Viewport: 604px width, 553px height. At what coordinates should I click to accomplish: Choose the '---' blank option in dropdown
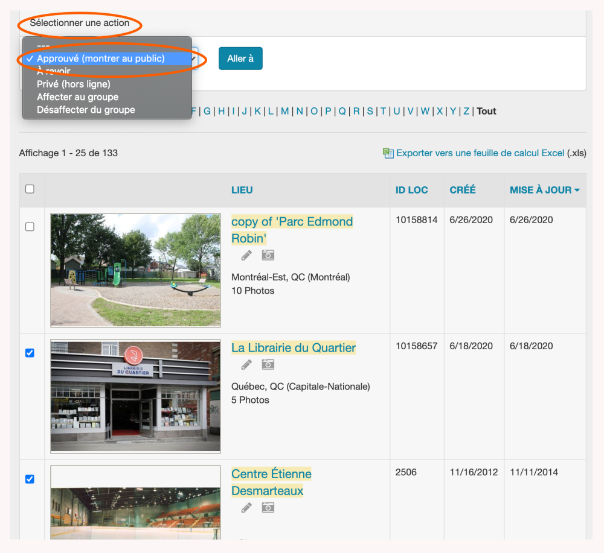(107, 46)
